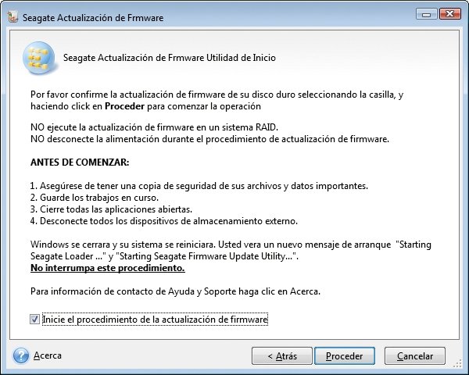This screenshot has height=375, width=469.
Task: Click step 1 about copia de seguridad
Action: coord(199,186)
